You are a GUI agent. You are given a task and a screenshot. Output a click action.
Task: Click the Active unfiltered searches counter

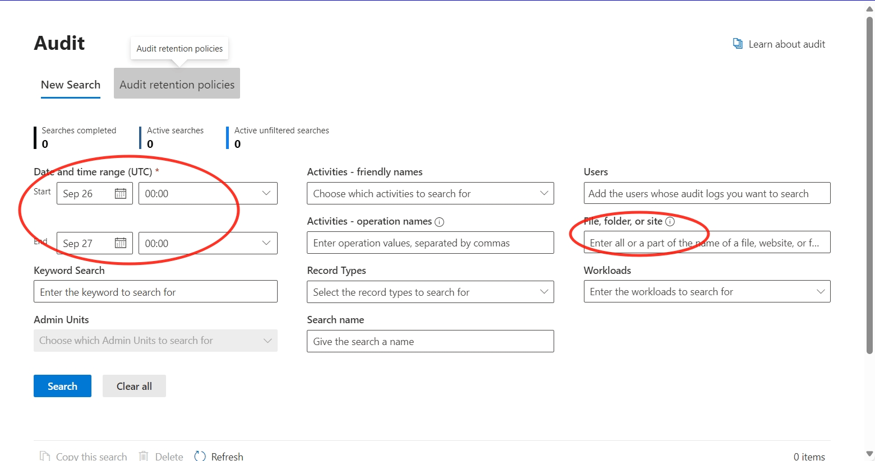[278, 137]
